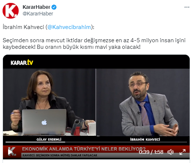Open the @Kahvecibrahim mention link
This screenshot has width=193, height=163.
[69, 27]
